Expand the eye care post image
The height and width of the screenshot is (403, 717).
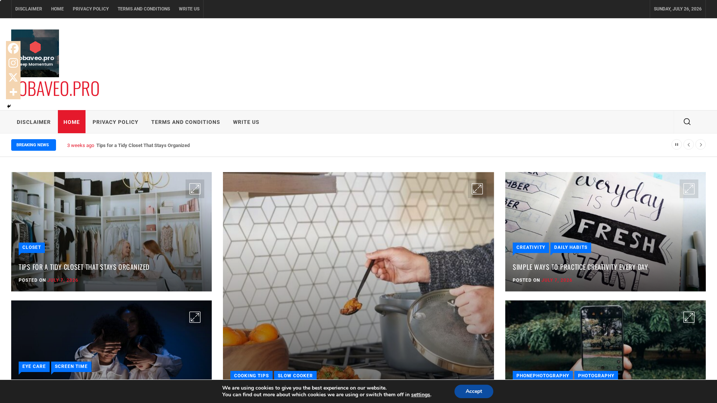coord(195,317)
